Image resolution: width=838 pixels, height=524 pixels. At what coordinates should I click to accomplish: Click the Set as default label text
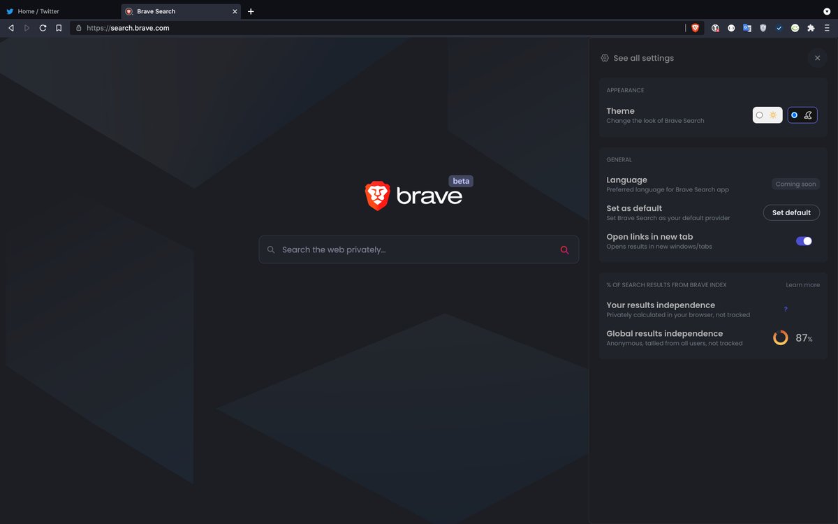tap(634, 208)
